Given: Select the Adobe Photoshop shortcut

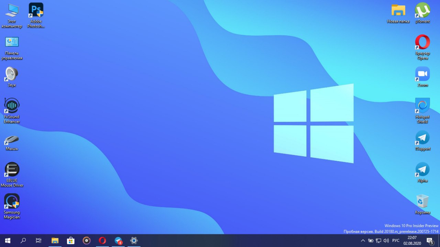Looking at the screenshot, I should pyautogui.click(x=36, y=15).
